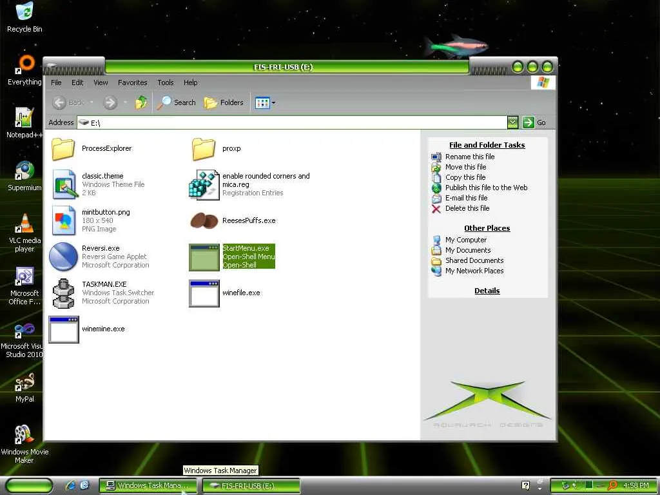Open MyPal desktop shortcut
660x495 pixels.
click(x=24, y=387)
